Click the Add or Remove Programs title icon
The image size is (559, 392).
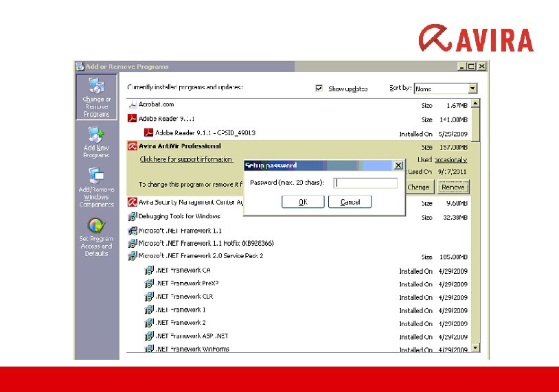click(80, 67)
